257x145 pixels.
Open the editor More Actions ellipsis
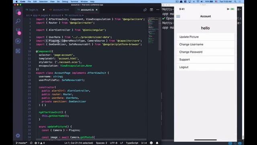tap(158, 10)
